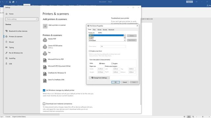211x118 pixels.
Task: Click the paper Height field
Action: pyautogui.click(x=101, y=72)
